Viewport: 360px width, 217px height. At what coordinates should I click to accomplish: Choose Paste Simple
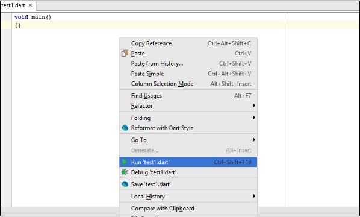pyautogui.click(x=188, y=74)
